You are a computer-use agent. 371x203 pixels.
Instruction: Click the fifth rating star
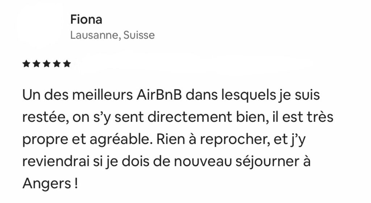click(66, 64)
